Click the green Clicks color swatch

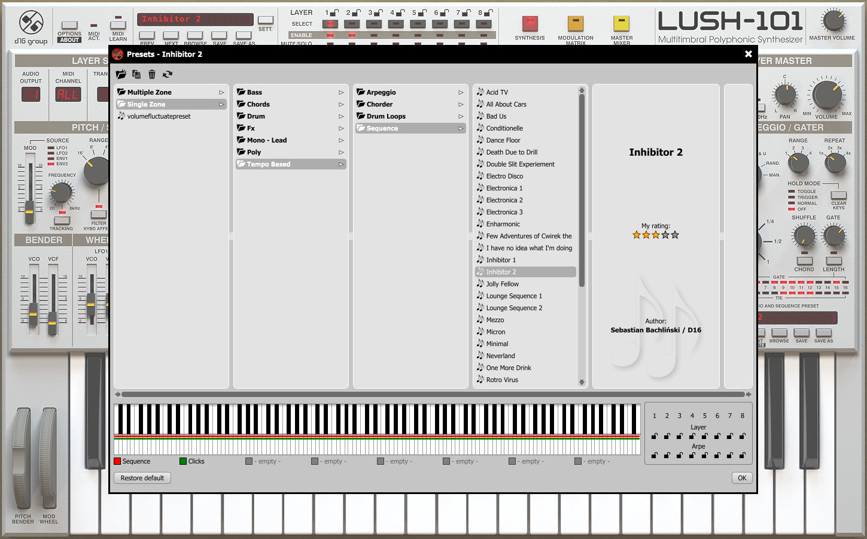click(183, 461)
